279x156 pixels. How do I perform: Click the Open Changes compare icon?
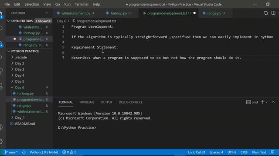266,13
